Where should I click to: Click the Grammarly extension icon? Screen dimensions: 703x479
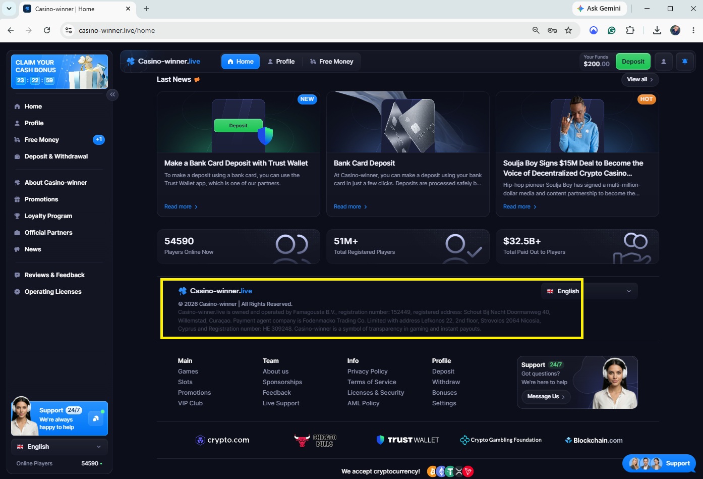coord(612,30)
